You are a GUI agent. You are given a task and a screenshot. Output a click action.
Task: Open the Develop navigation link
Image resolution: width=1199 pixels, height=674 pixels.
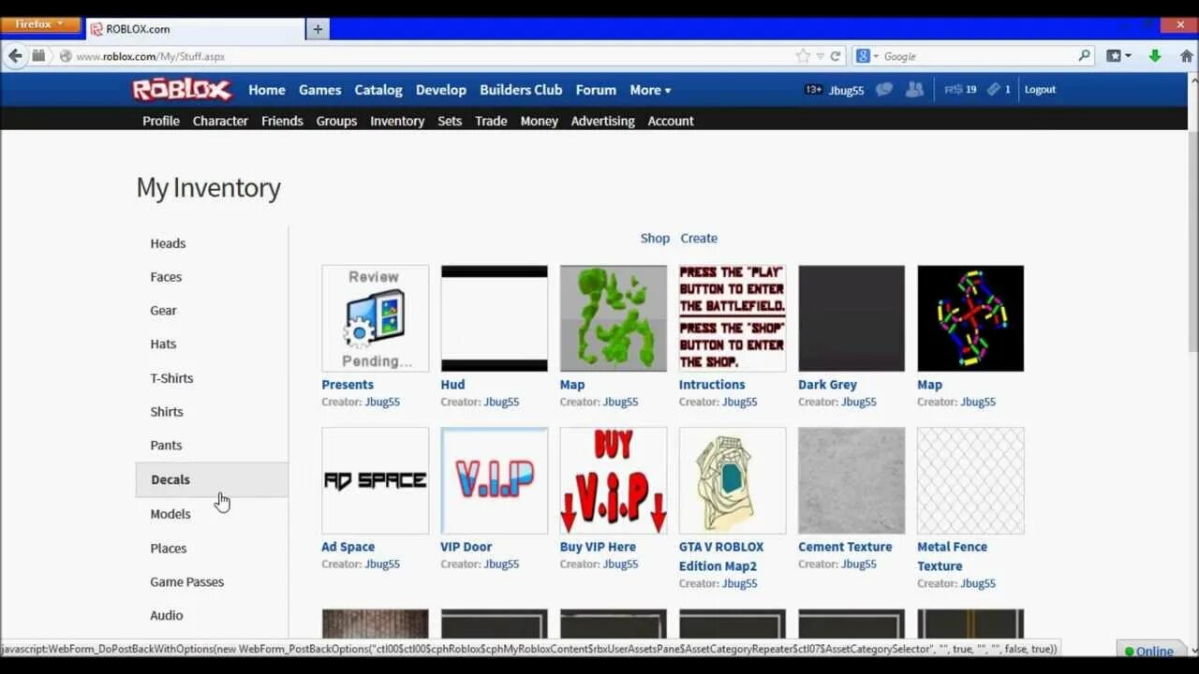tap(441, 90)
